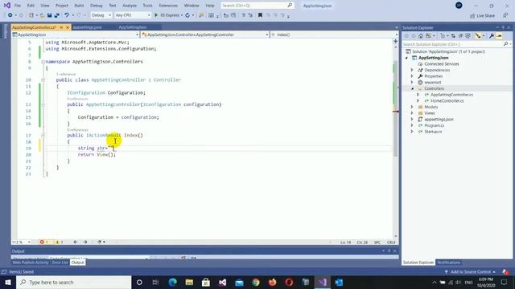Click the Navigate Backward icon
The width and height of the screenshot is (515, 289).
[x=10, y=15]
